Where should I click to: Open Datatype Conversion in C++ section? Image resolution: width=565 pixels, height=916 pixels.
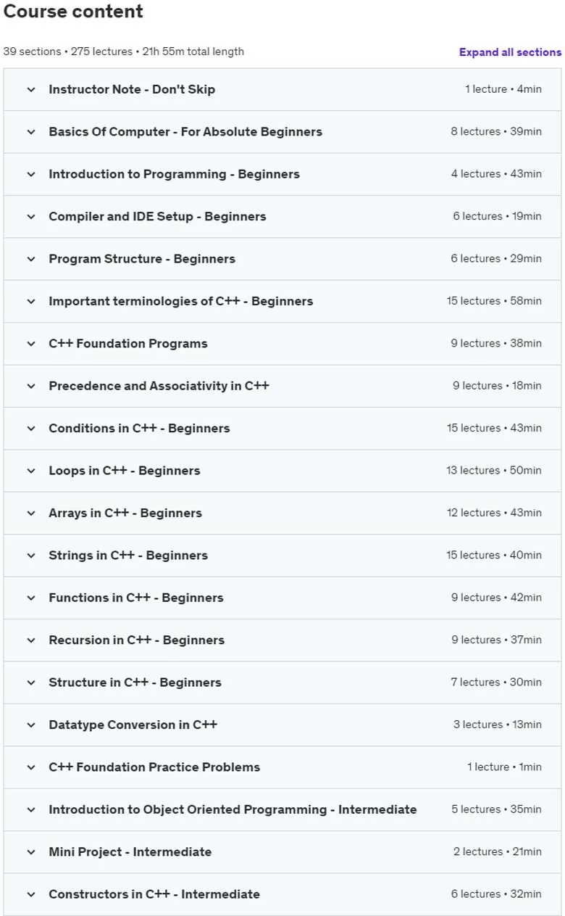coord(282,725)
